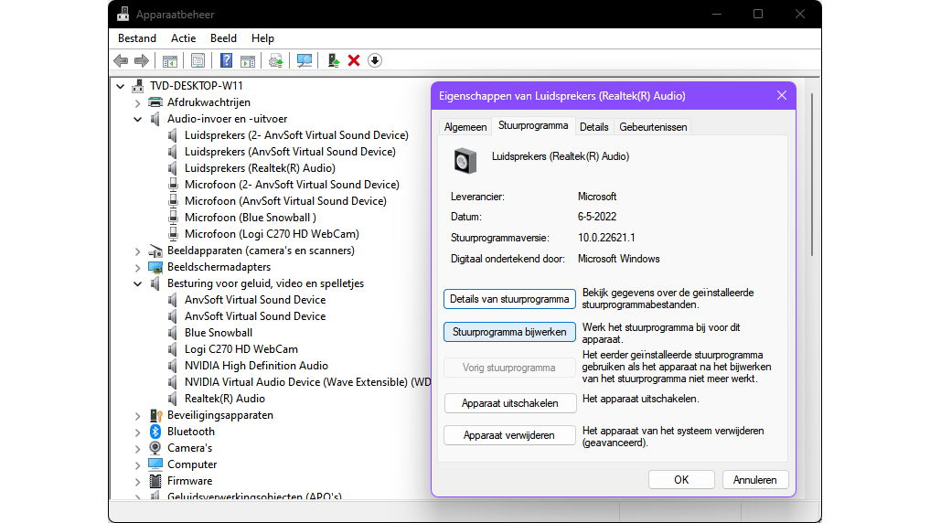Click the device tree vertical scrollbar
Viewport: 930px width, 523px height.
[x=812, y=175]
